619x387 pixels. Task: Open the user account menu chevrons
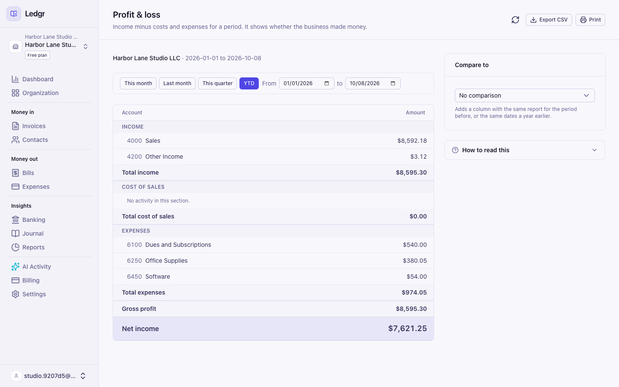[83, 376]
